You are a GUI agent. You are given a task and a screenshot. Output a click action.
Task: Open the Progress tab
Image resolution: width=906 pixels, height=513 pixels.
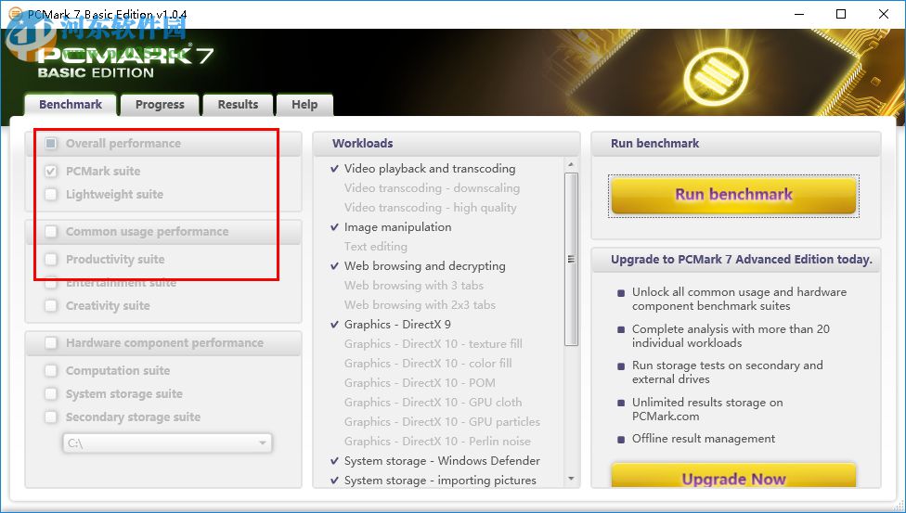point(160,105)
